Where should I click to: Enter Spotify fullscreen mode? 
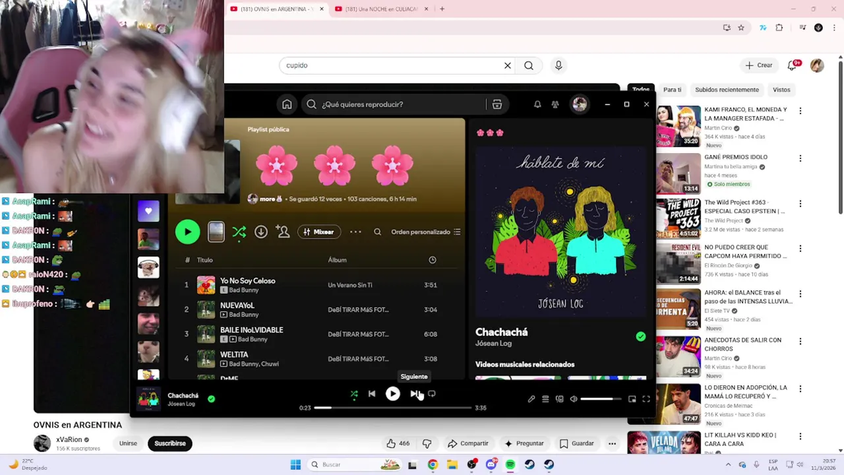point(646,398)
